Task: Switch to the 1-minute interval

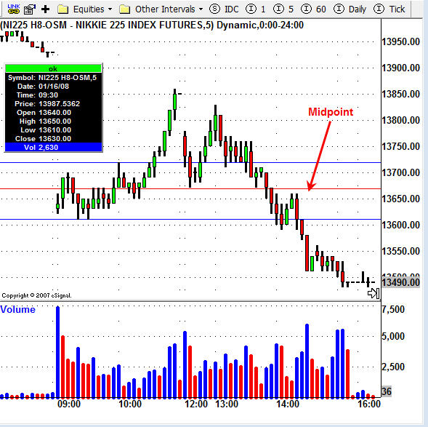Action: tap(256, 9)
